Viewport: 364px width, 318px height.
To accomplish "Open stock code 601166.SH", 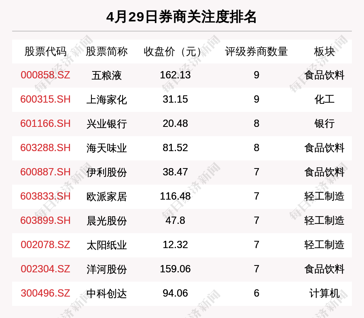I will (45, 123).
